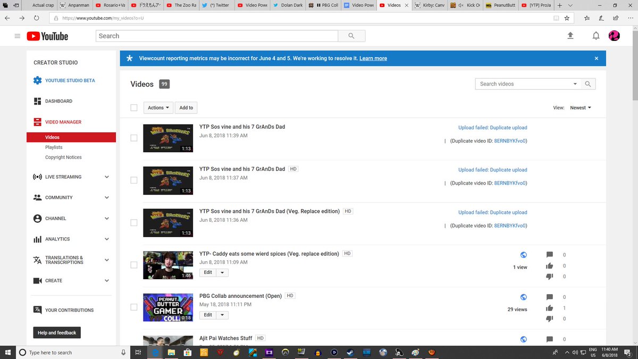Image resolution: width=638 pixels, height=359 pixels.
Task: Click public globe icon for PBG Collab
Action: (x=524, y=297)
